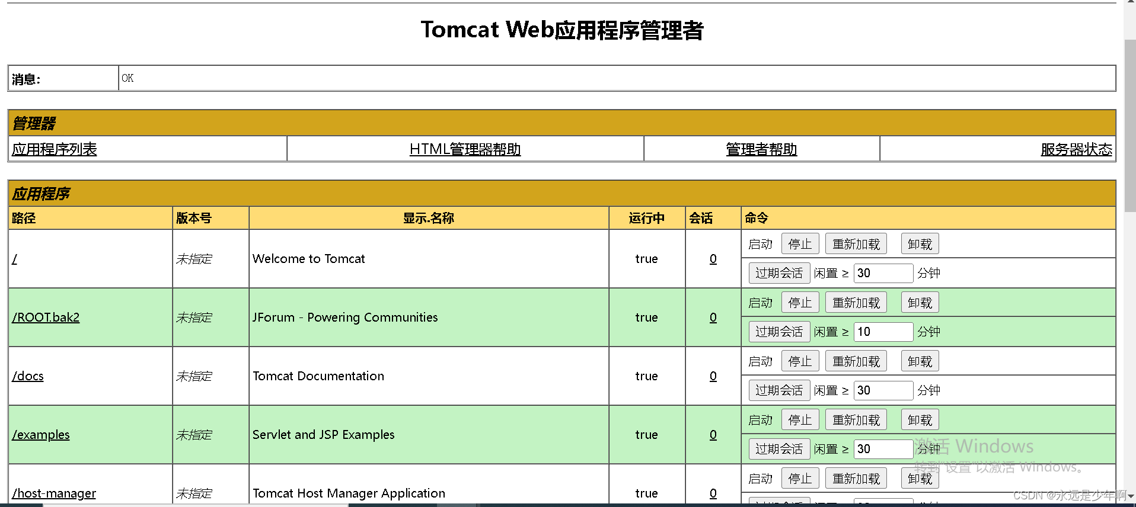View sessions count for JForum row
1136x507 pixels.
(x=713, y=317)
